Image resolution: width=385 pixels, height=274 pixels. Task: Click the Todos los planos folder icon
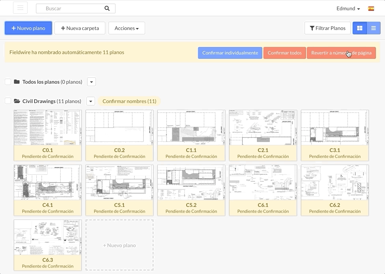point(17,81)
